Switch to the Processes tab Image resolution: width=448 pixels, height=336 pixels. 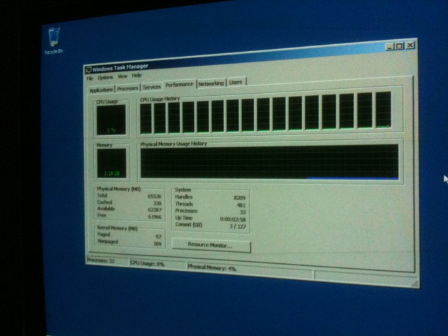pos(127,88)
